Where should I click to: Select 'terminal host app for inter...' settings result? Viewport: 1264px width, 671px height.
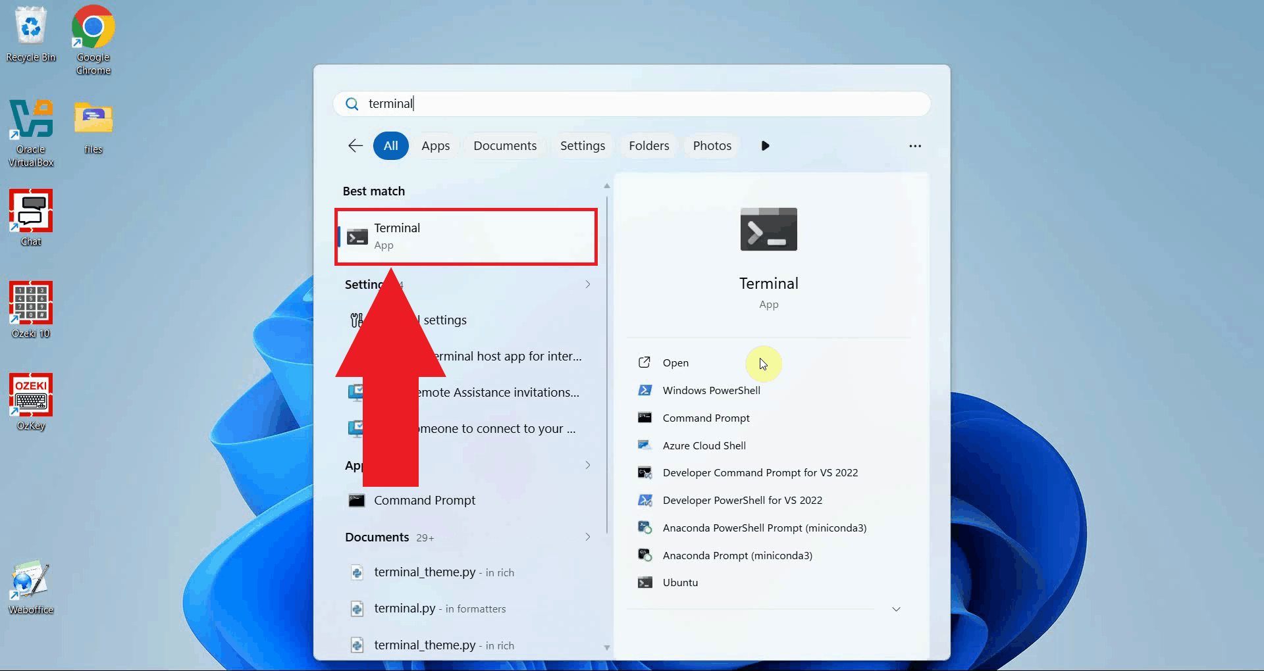(x=466, y=357)
